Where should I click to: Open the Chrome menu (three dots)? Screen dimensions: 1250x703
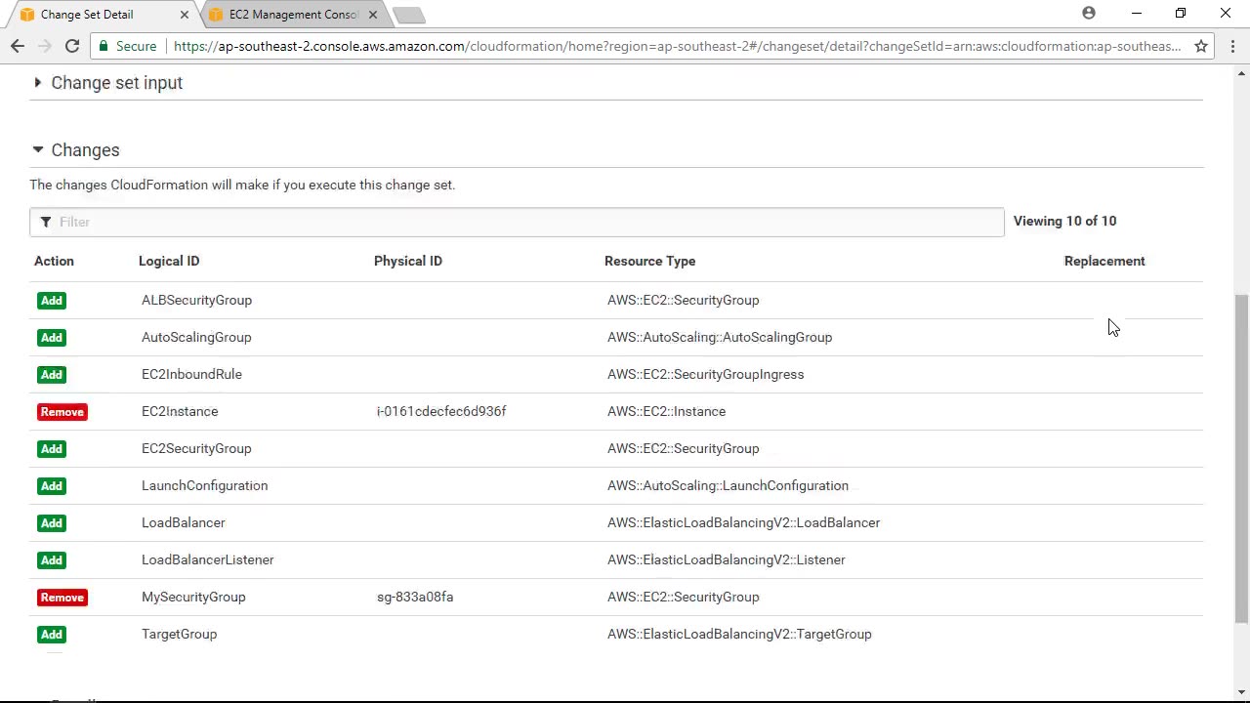pos(1232,46)
